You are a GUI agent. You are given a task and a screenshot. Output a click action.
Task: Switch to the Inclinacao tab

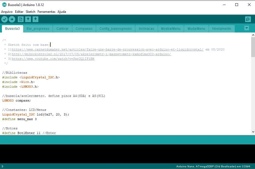146,29
